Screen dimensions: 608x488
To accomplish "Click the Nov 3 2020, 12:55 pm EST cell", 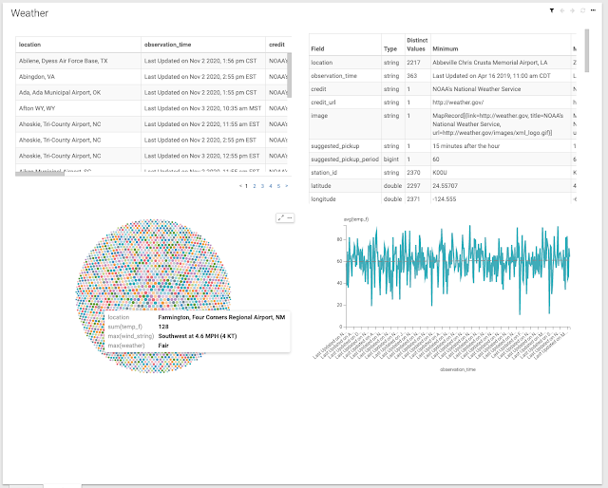I will [x=203, y=156].
